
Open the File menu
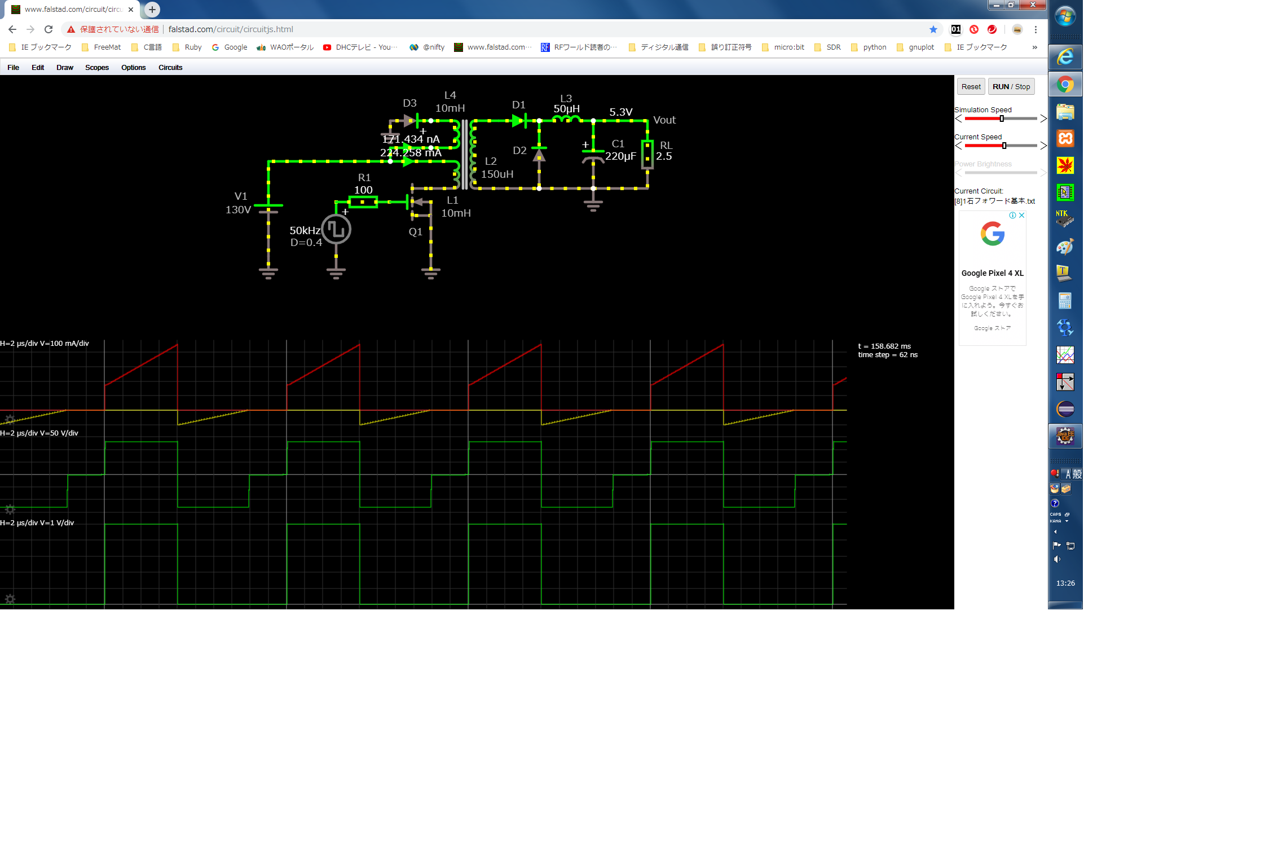pos(13,68)
